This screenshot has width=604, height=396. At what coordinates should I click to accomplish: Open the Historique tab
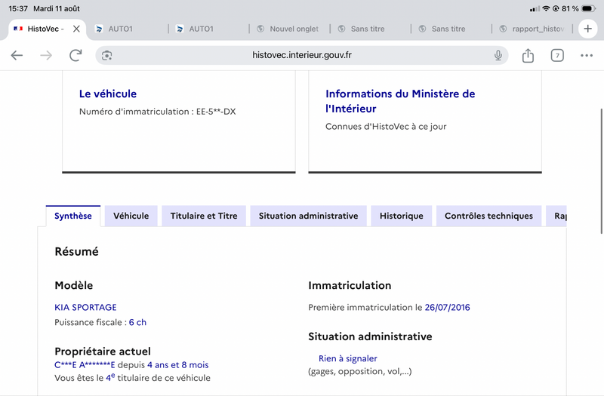402,216
